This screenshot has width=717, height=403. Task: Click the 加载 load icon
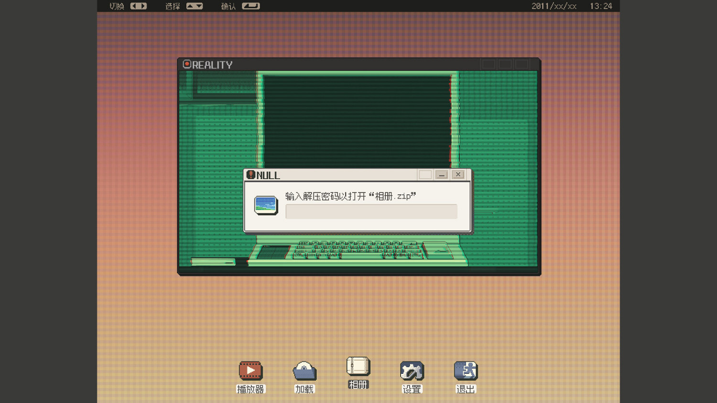(x=304, y=371)
